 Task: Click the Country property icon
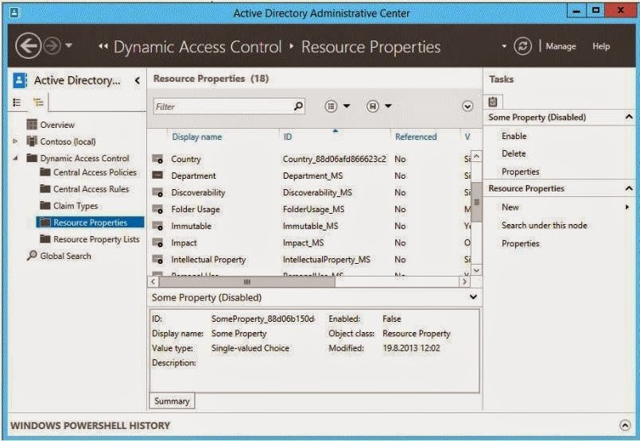[157, 159]
